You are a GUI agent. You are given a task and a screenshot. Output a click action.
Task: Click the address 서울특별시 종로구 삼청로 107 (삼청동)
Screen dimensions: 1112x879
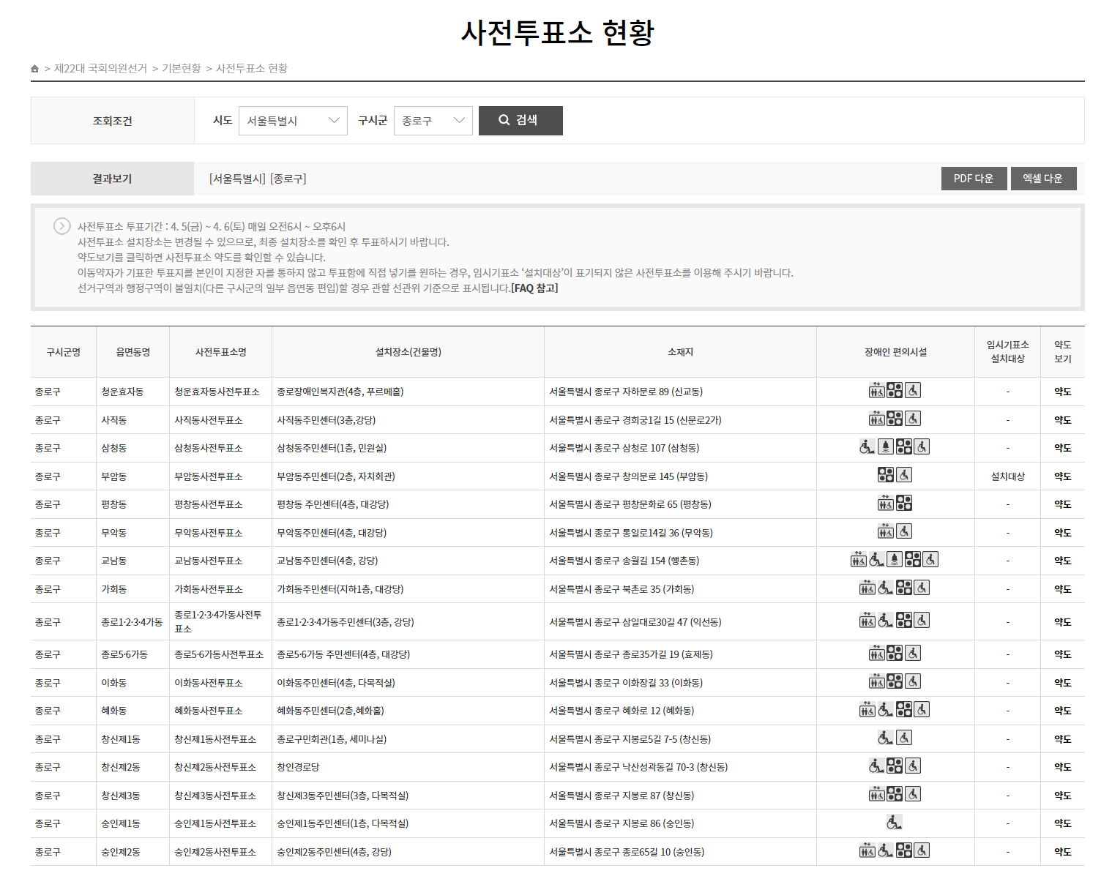tap(624, 448)
